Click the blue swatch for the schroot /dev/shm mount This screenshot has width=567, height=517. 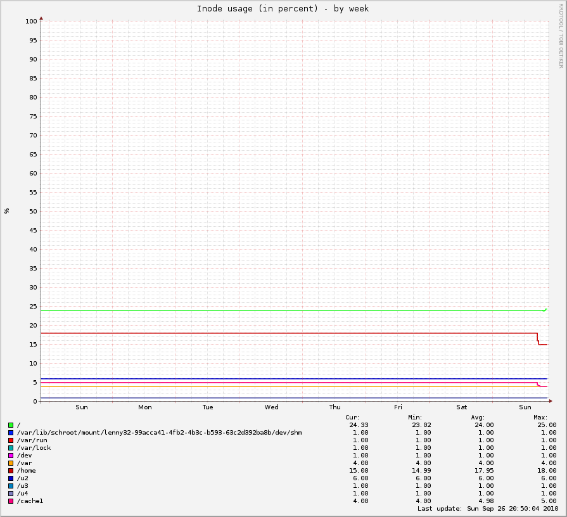tap(11, 433)
